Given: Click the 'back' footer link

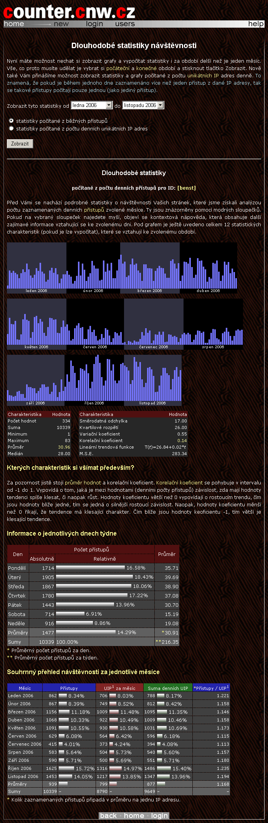Looking at the screenshot, I should point(108,816).
